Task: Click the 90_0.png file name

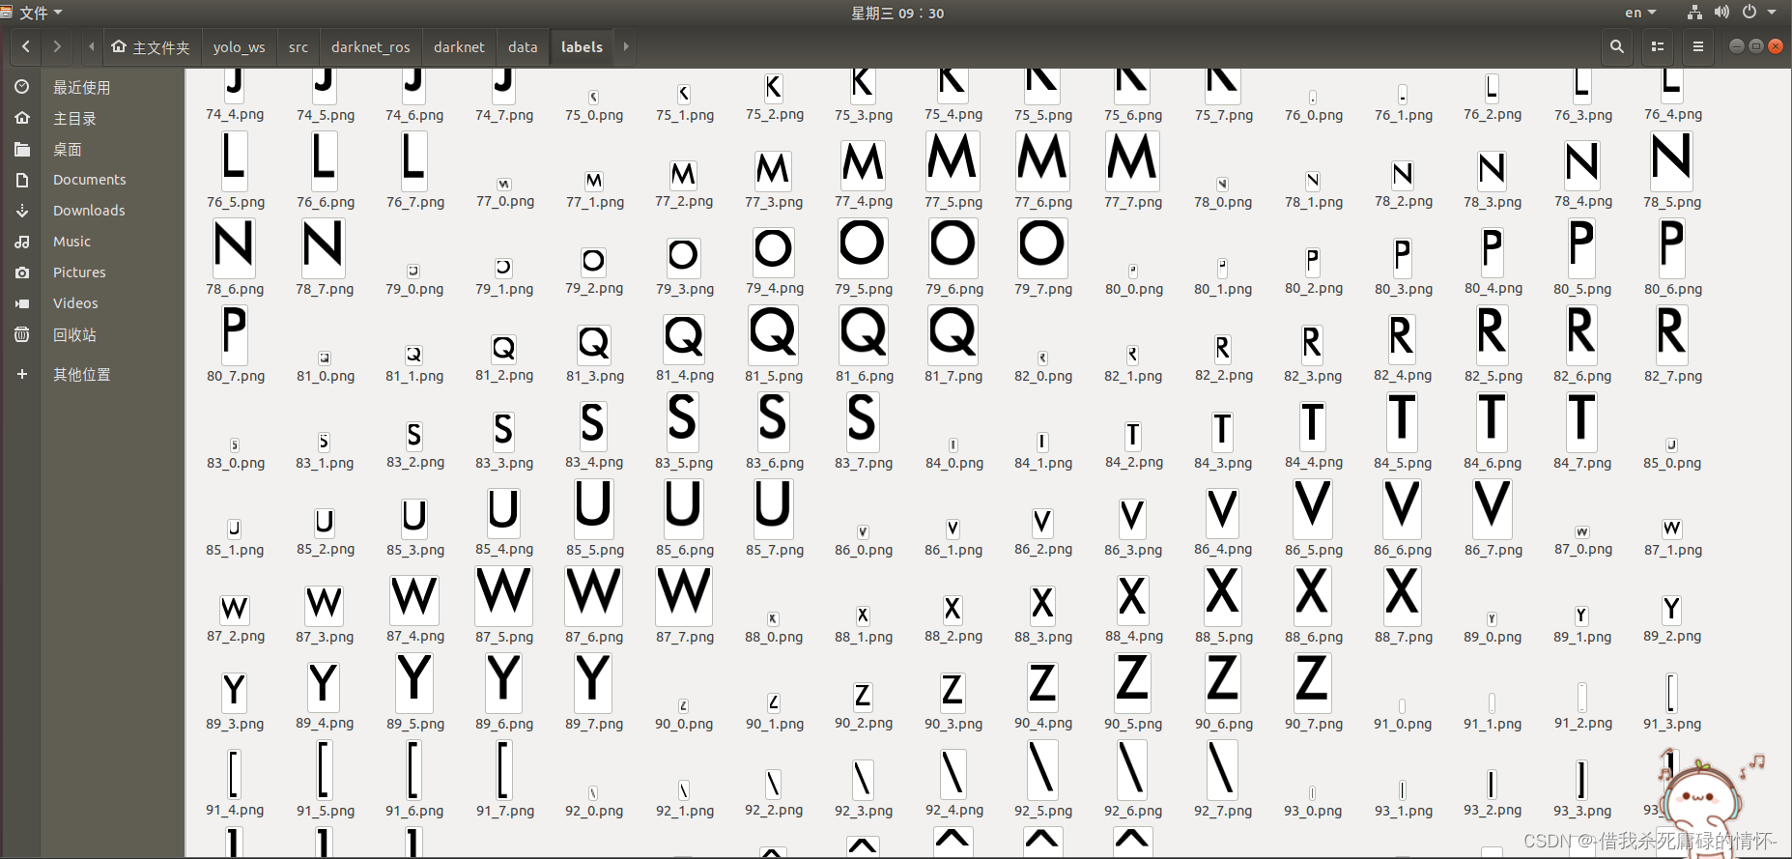Action: (x=684, y=724)
